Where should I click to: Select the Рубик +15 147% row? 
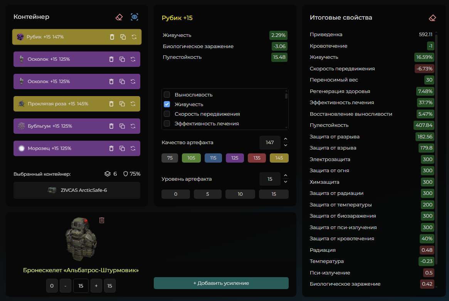point(77,37)
